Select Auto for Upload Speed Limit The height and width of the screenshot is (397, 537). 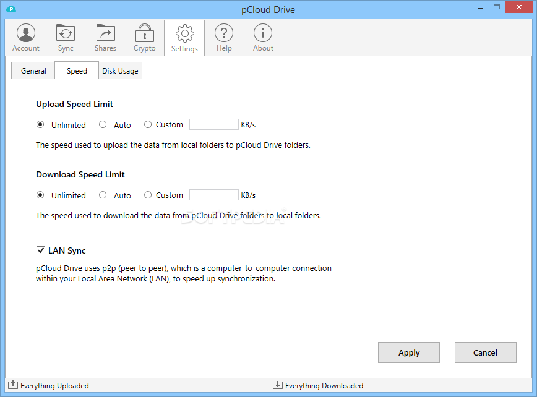click(103, 124)
